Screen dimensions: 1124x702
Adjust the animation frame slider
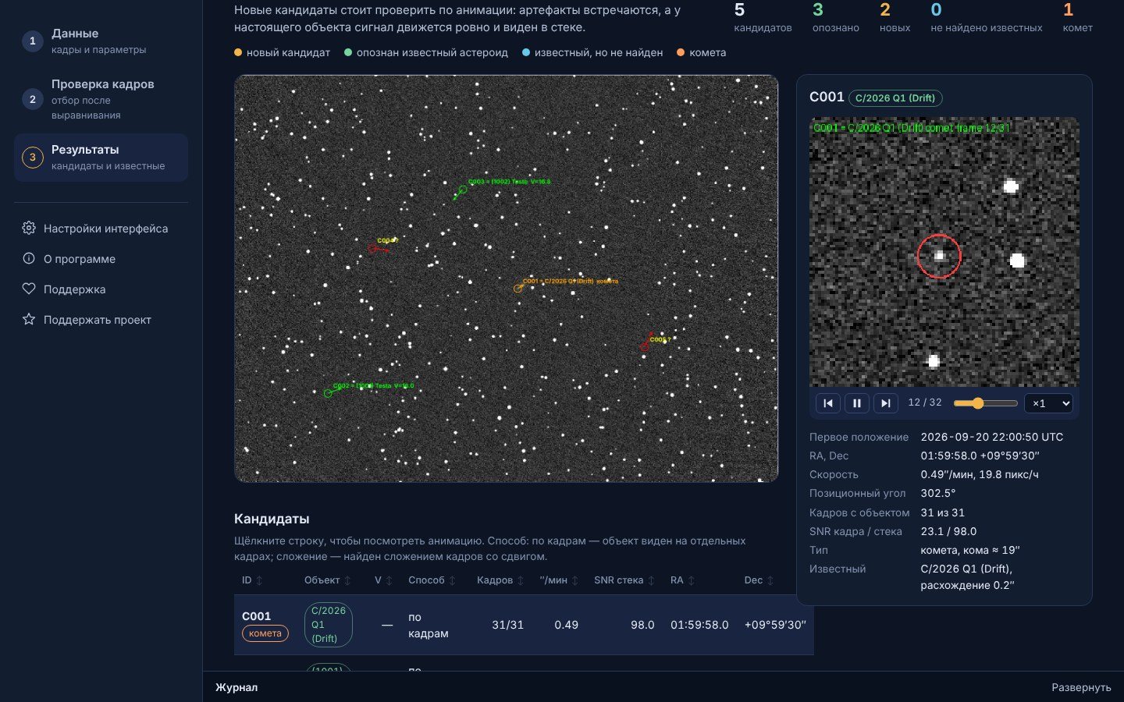tap(985, 403)
